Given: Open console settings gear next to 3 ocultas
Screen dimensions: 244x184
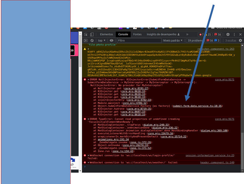Looking at the screenshot, I should [x=240, y=40].
